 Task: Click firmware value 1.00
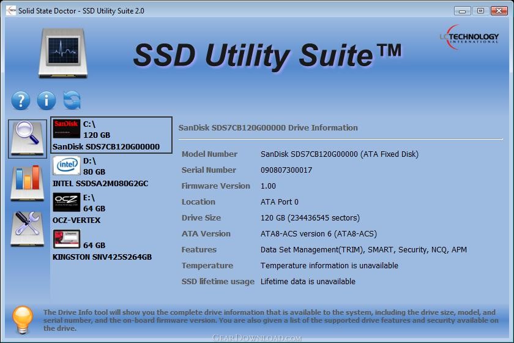click(x=268, y=186)
